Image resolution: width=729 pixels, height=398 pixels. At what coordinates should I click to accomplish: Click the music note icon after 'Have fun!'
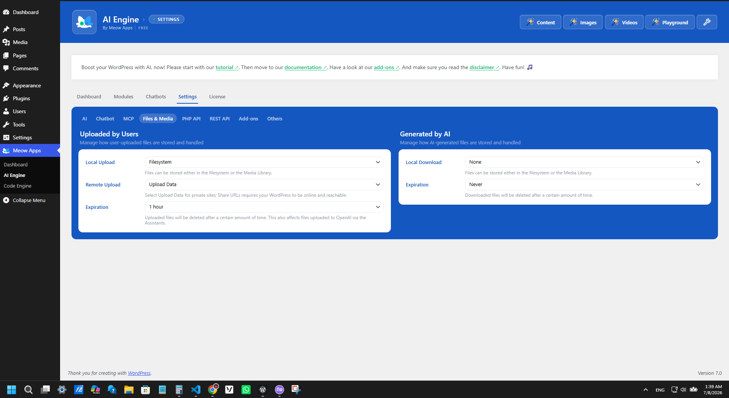coord(530,67)
